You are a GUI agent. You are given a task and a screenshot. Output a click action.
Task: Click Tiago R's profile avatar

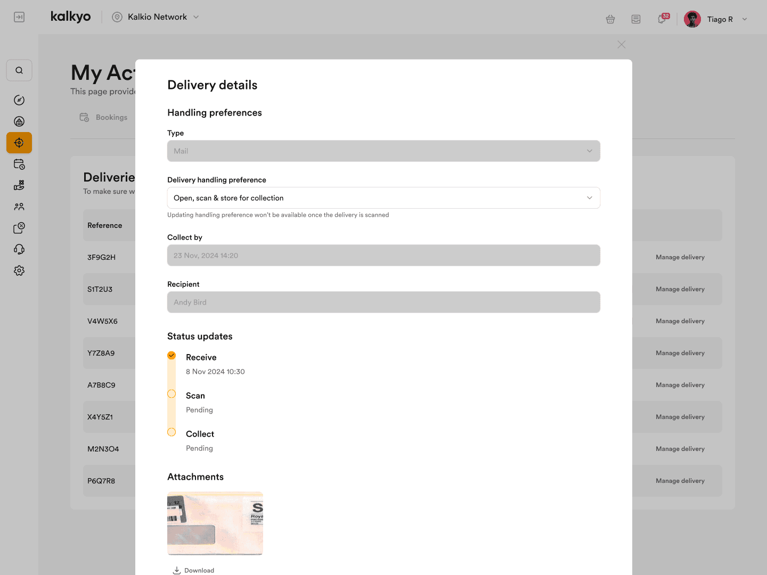click(692, 19)
